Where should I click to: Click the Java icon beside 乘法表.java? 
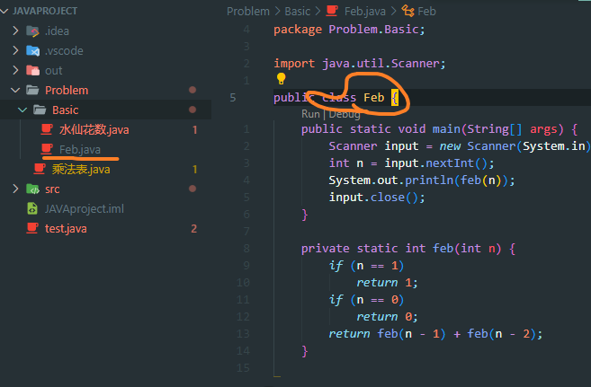[39, 169]
